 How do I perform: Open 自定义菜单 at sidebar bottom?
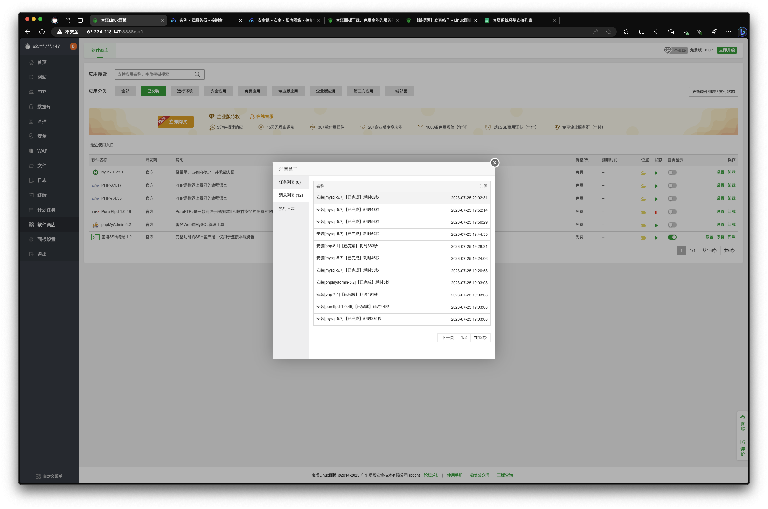point(49,476)
